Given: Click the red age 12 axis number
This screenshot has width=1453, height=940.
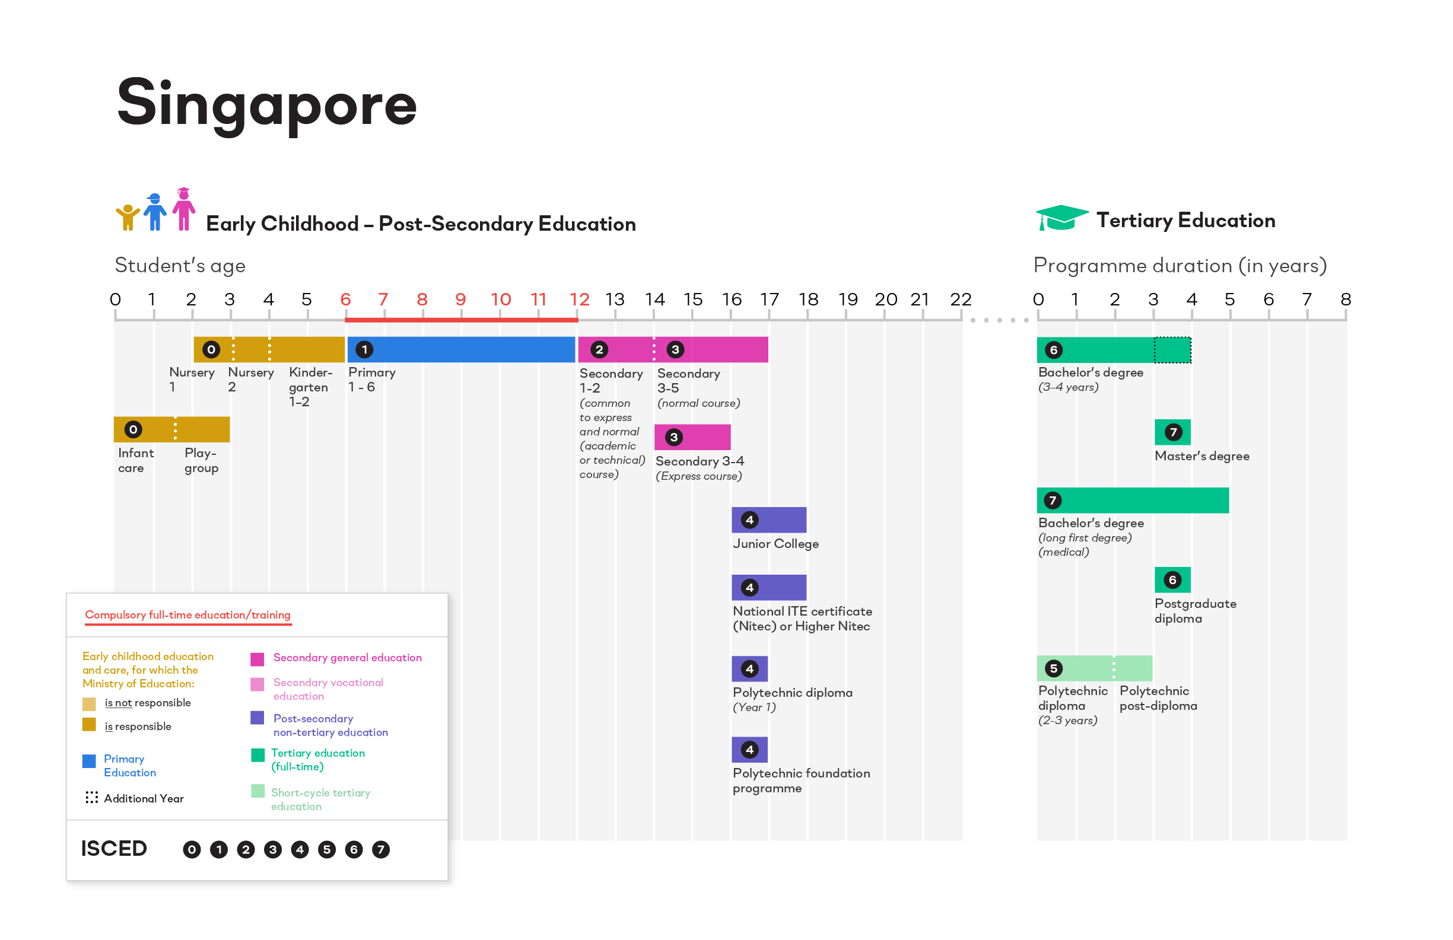Looking at the screenshot, I should point(580,299).
